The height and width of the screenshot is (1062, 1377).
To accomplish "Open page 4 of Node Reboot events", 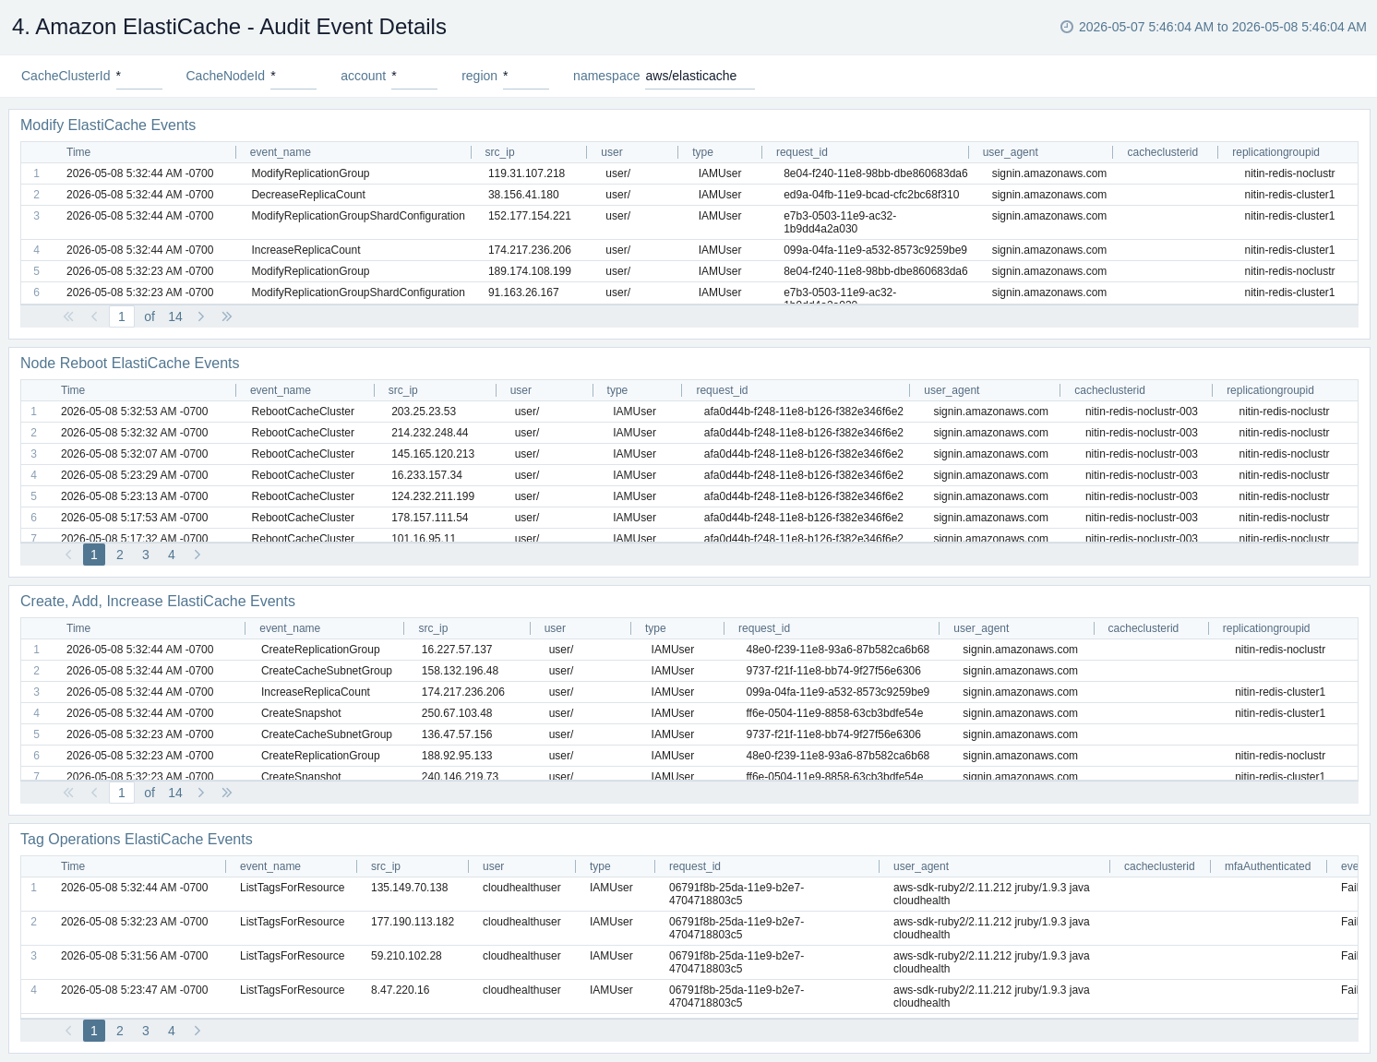I will click(172, 555).
